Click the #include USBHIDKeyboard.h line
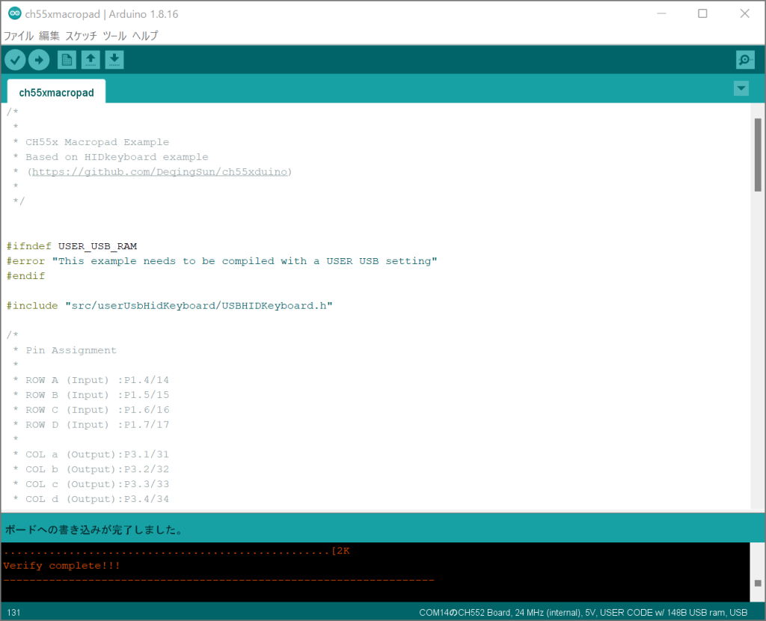The height and width of the screenshot is (621, 766). point(169,306)
